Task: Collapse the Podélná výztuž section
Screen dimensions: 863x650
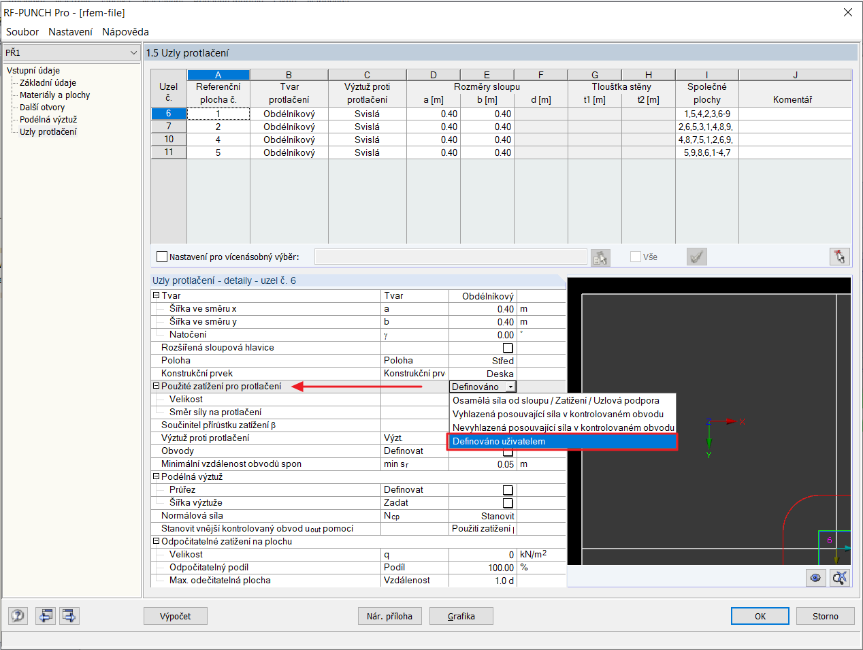Action: [156, 476]
